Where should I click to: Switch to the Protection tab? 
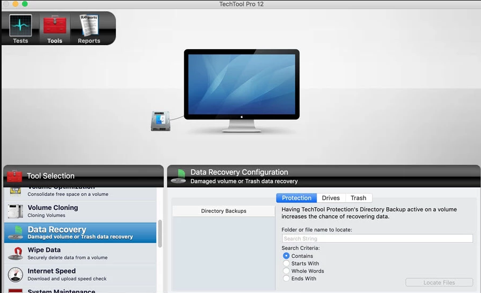coord(297,198)
